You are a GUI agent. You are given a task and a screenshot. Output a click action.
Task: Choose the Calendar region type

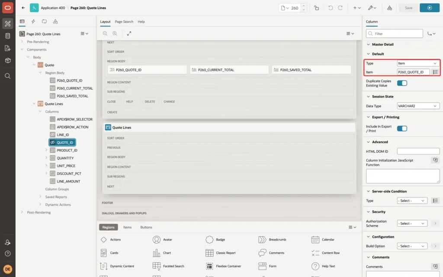[x=323, y=239]
